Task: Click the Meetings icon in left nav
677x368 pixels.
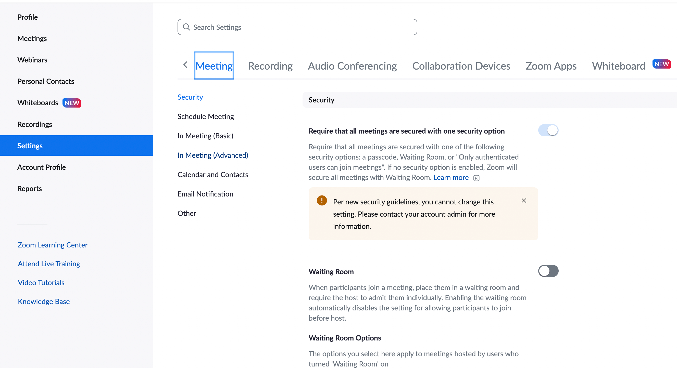Action: coord(32,38)
